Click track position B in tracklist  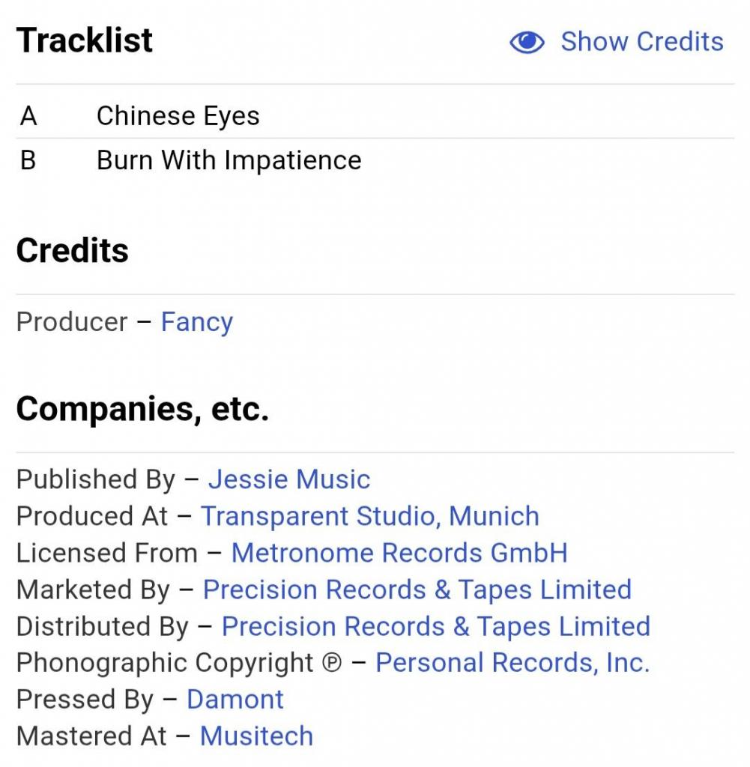(x=28, y=160)
